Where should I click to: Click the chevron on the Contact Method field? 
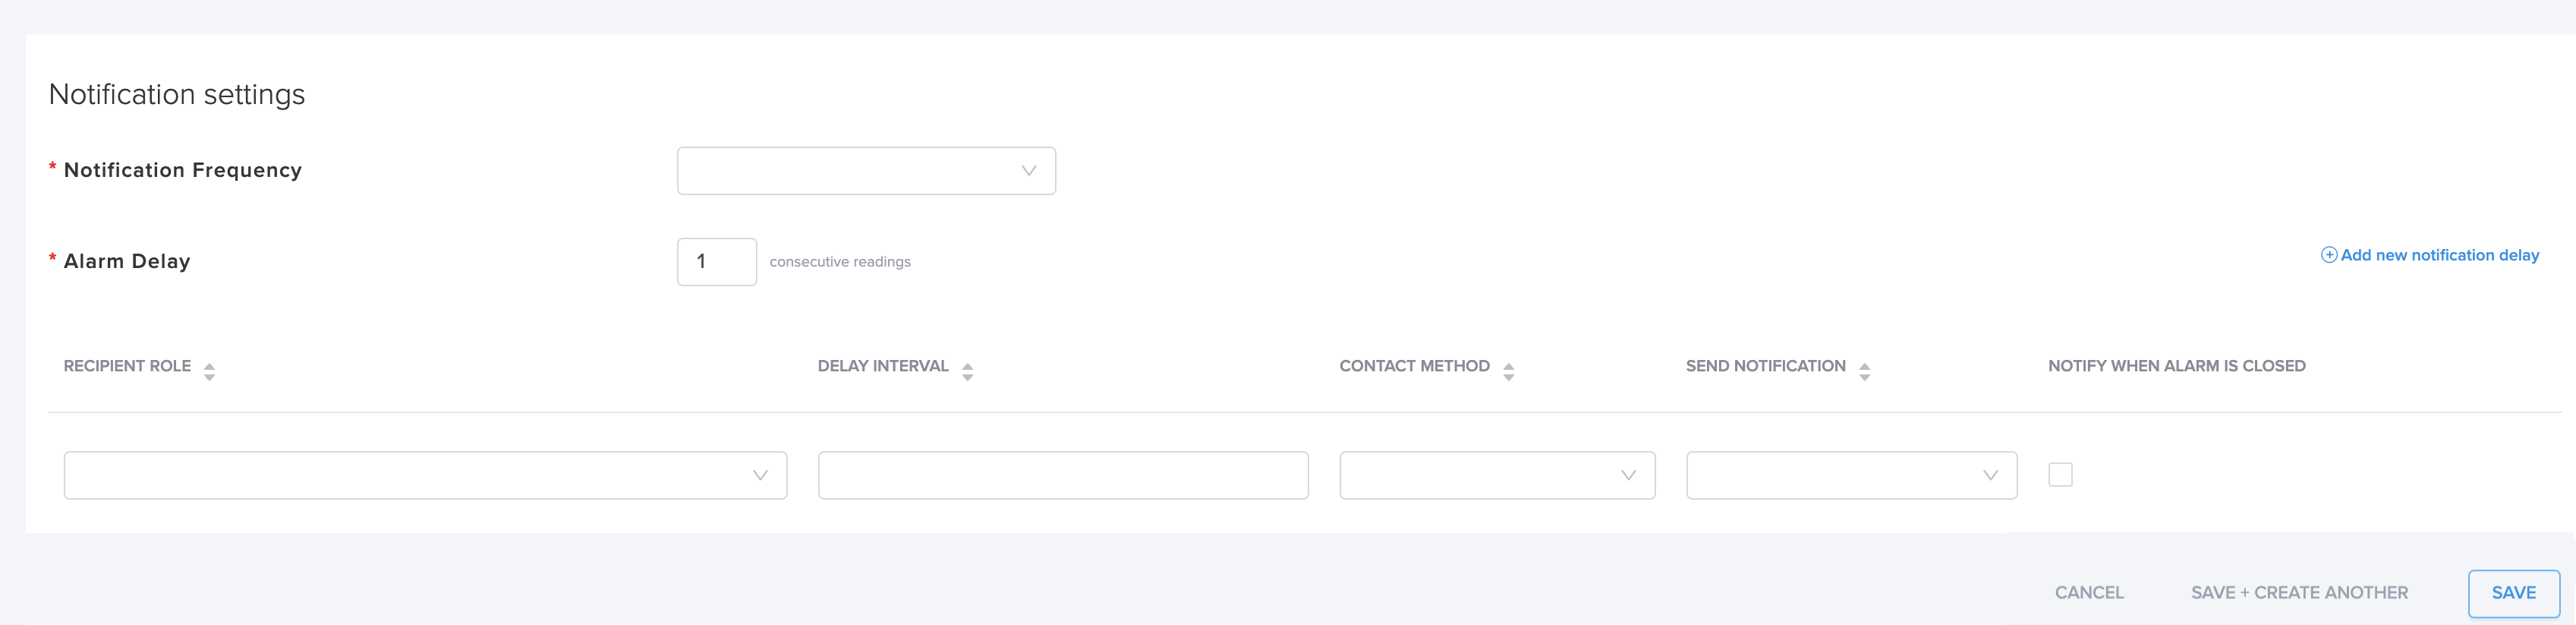1628,475
